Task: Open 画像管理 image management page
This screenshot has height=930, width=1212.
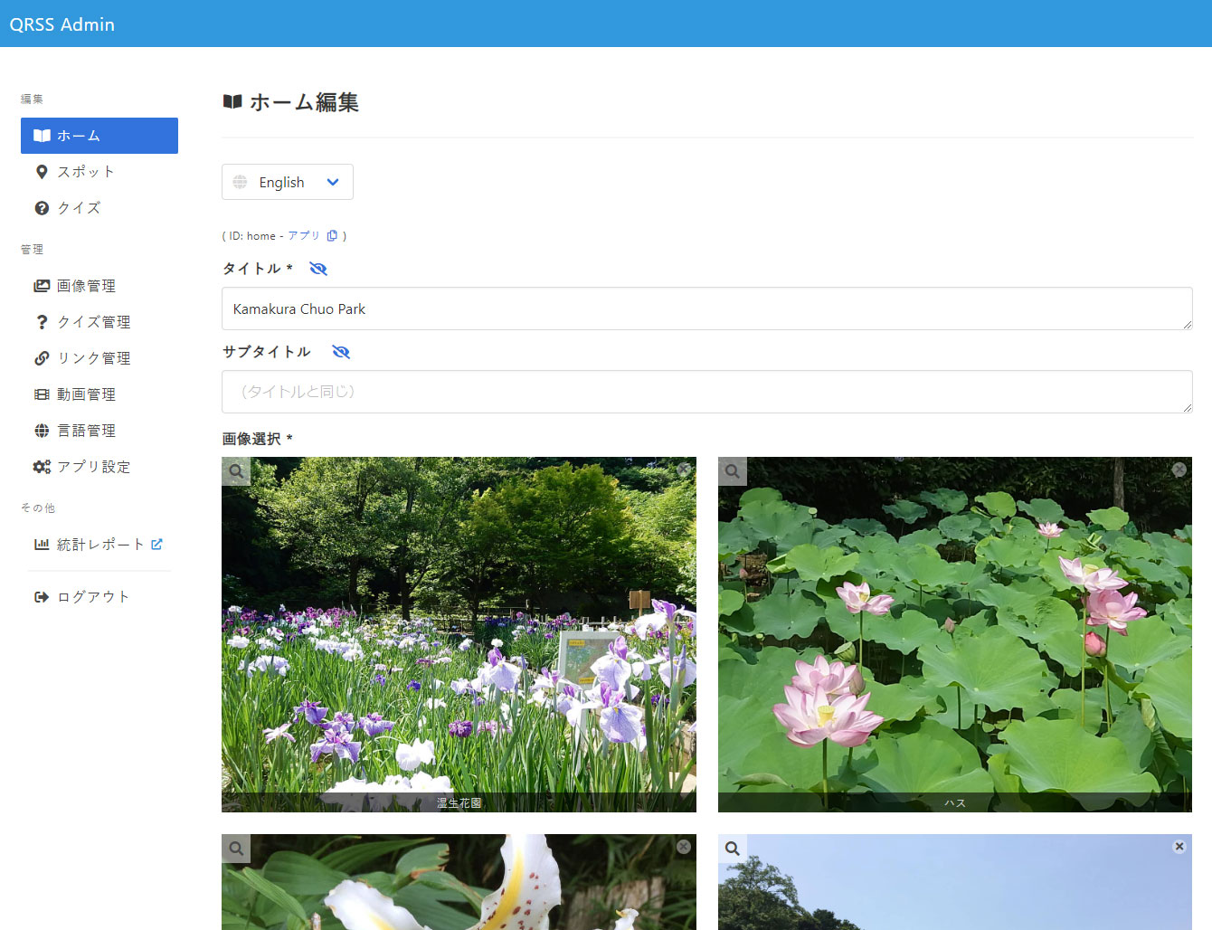Action: pyautogui.click(x=86, y=286)
